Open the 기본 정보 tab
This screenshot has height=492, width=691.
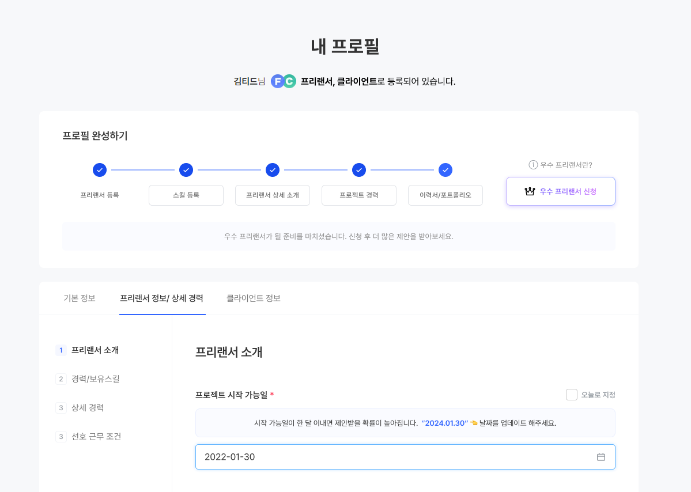(x=80, y=298)
